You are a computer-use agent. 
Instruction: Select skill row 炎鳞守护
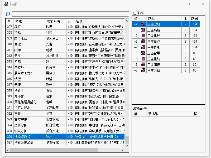65,125
